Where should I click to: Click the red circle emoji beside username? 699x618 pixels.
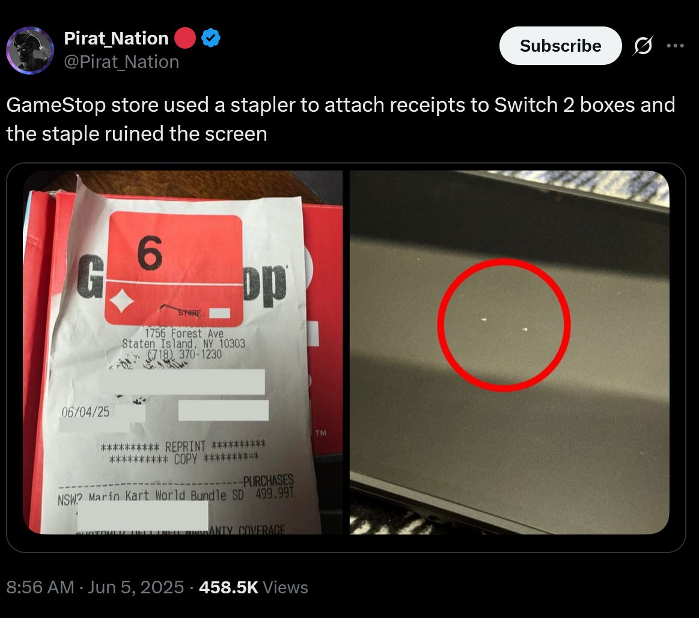pos(185,38)
